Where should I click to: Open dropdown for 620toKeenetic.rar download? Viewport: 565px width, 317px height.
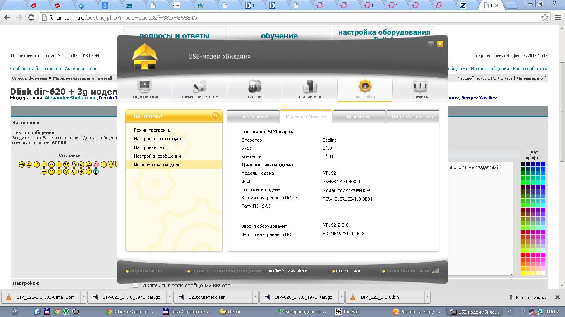pos(255,297)
